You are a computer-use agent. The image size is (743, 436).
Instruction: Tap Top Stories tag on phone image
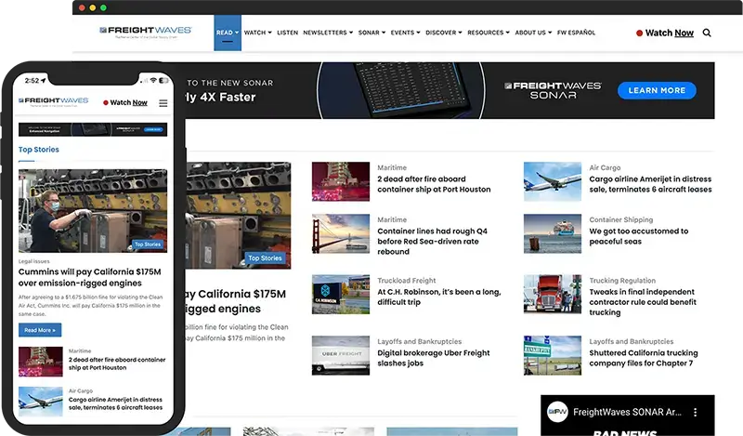(148, 244)
